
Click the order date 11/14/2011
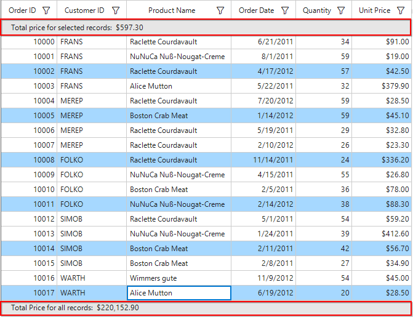(x=263, y=159)
